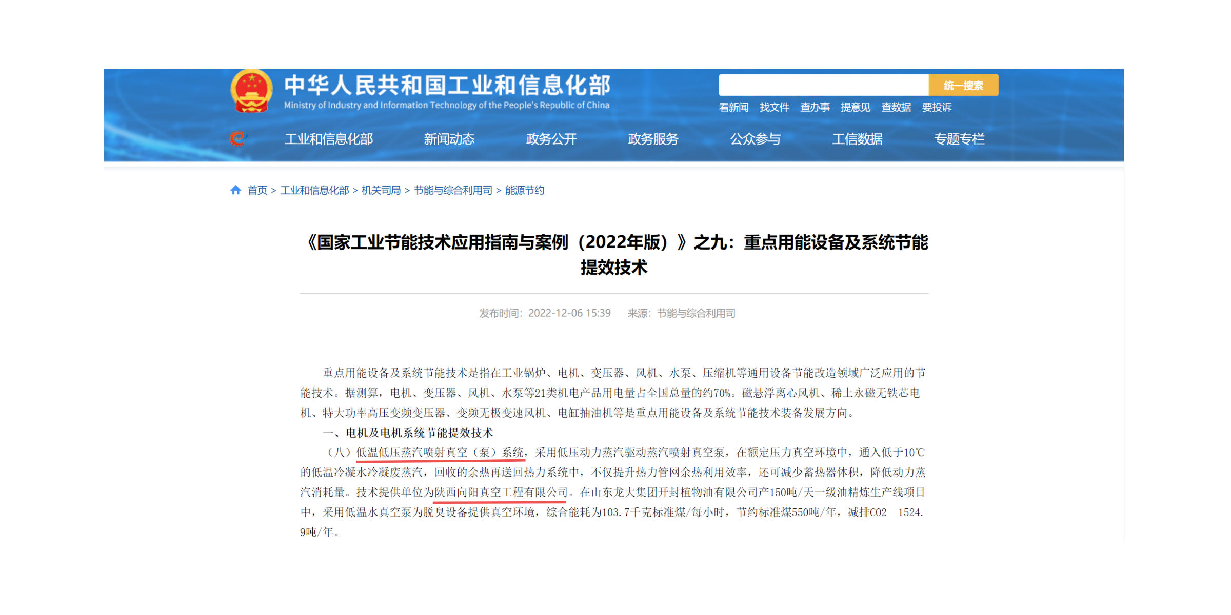Screen dimensions: 1231x615
Task: Select the 政务服务 navigation item
Action: click(x=653, y=139)
